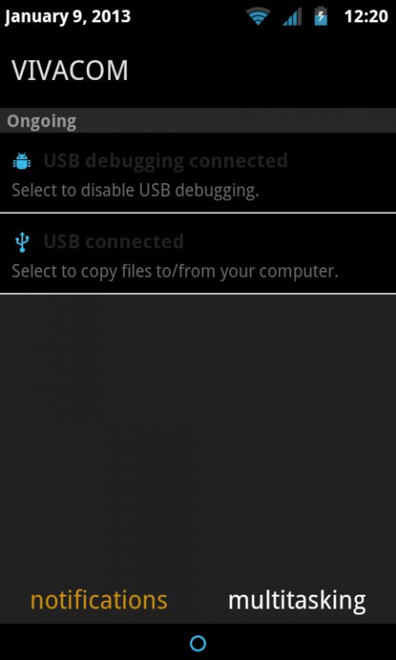Select 'copy files to/from your computer' text
This screenshot has width=396, height=660.
pos(209,272)
